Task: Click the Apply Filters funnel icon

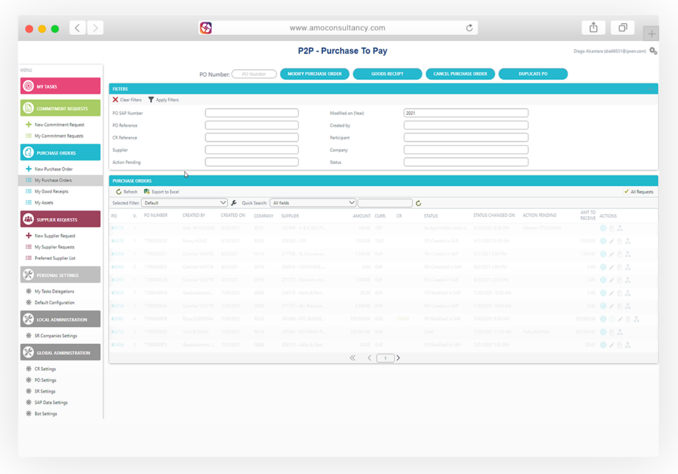Action: pos(151,100)
